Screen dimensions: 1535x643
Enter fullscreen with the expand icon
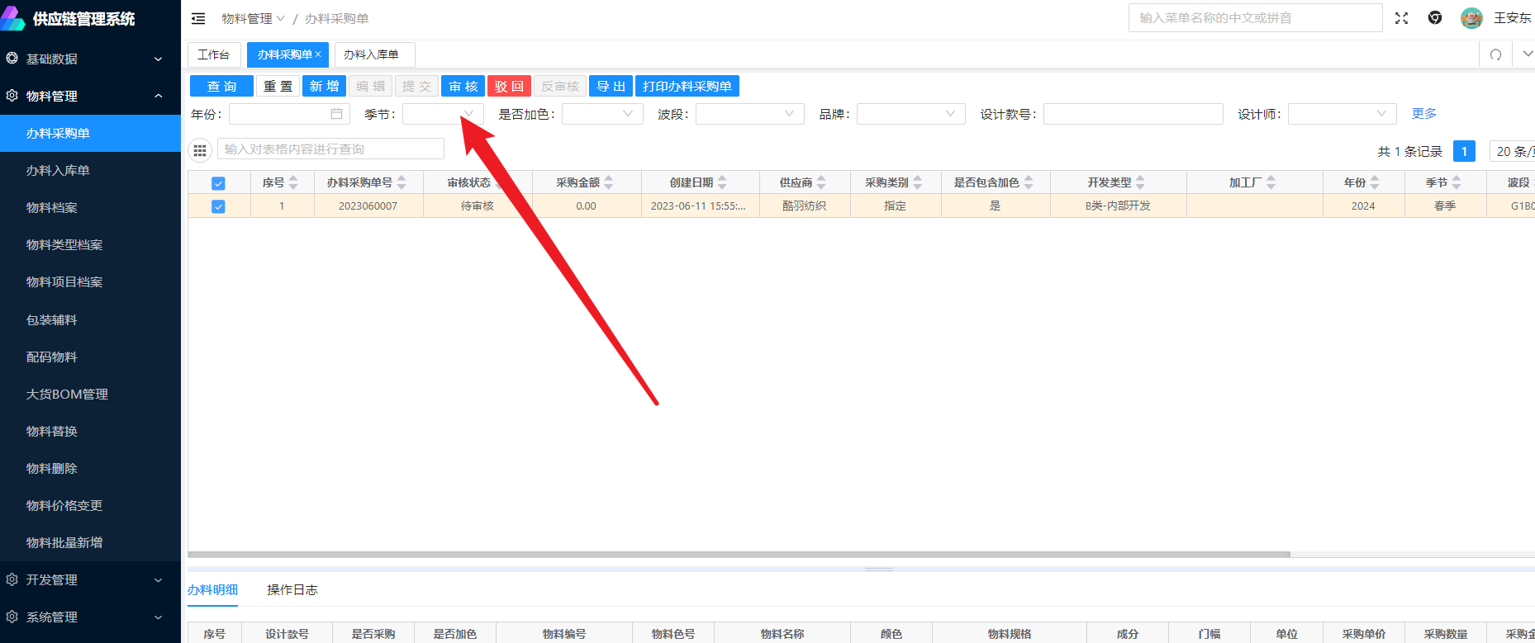(x=1401, y=18)
